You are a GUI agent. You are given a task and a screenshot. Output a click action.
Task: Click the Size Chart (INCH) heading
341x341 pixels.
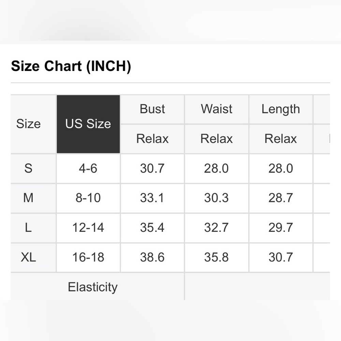71,66
